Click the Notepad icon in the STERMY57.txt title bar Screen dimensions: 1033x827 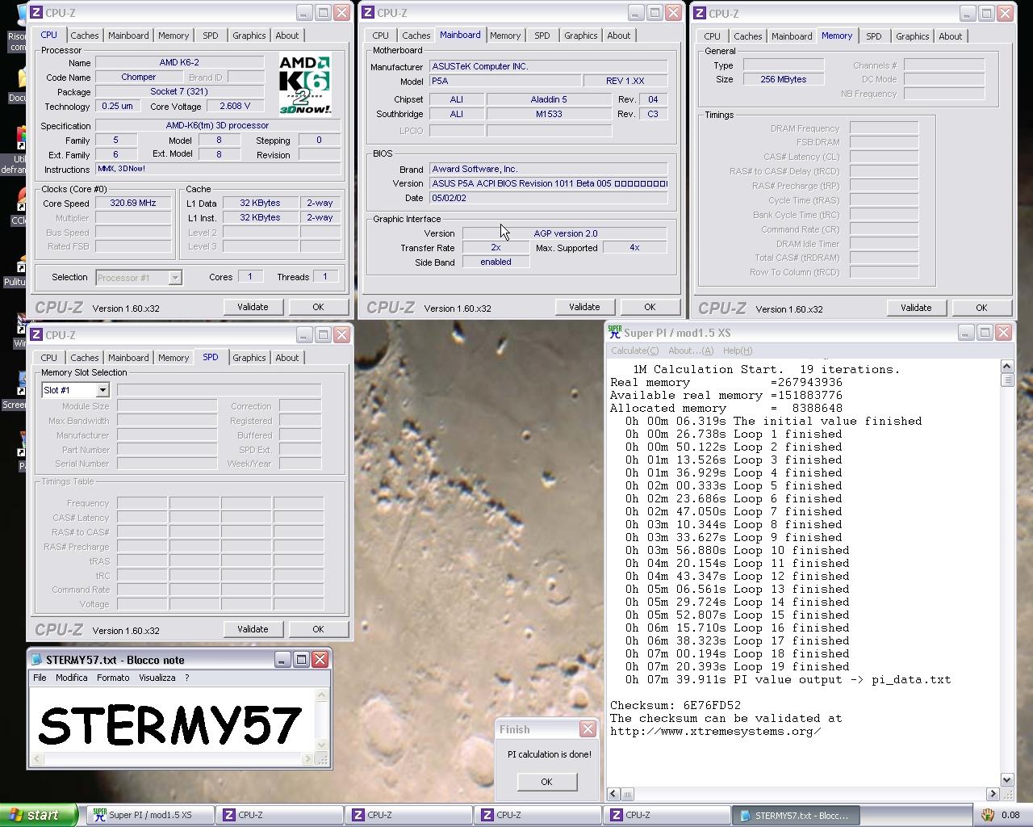[37, 660]
